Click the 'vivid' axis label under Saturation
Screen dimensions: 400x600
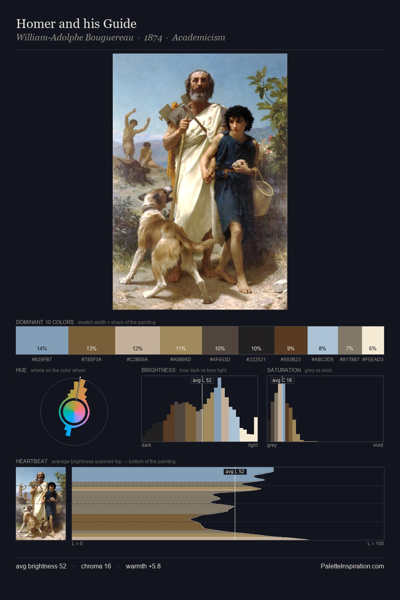(378, 445)
